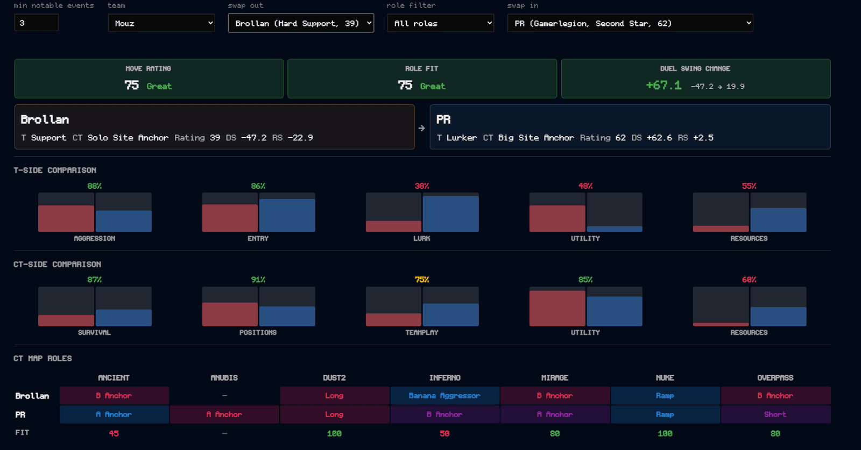Open the PR player info card
The width and height of the screenshot is (861, 450).
click(x=630, y=127)
